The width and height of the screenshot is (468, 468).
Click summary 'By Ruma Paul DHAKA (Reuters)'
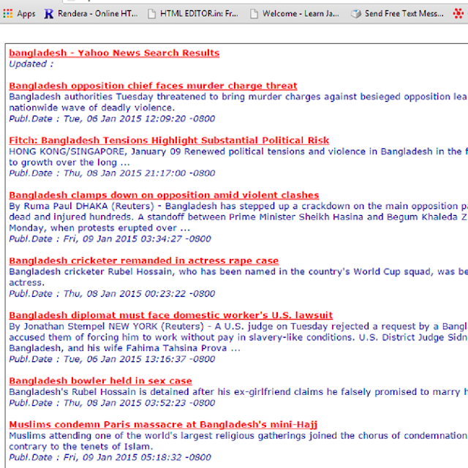coord(81,206)
